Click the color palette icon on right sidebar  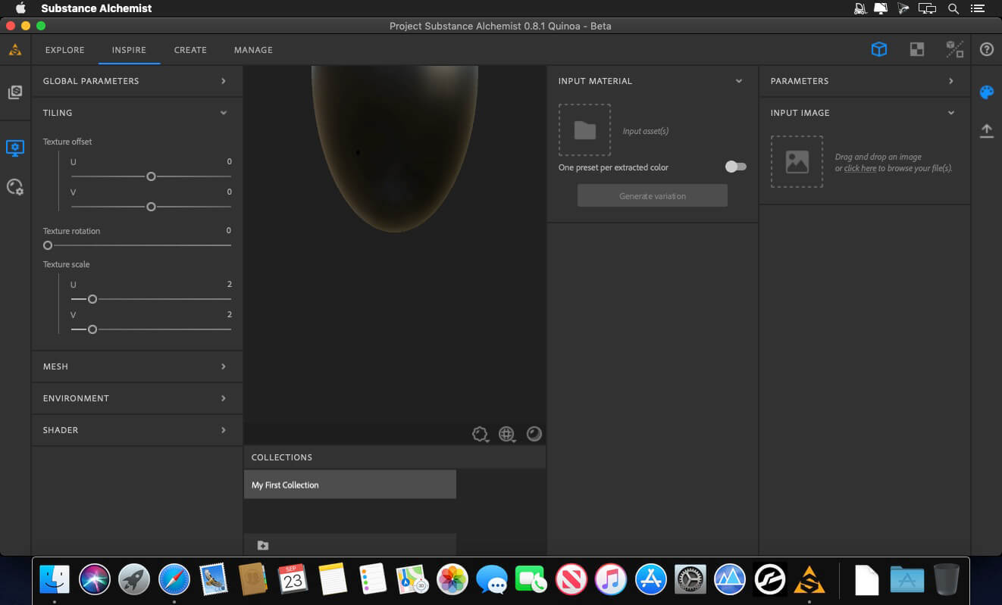(986, 92)
